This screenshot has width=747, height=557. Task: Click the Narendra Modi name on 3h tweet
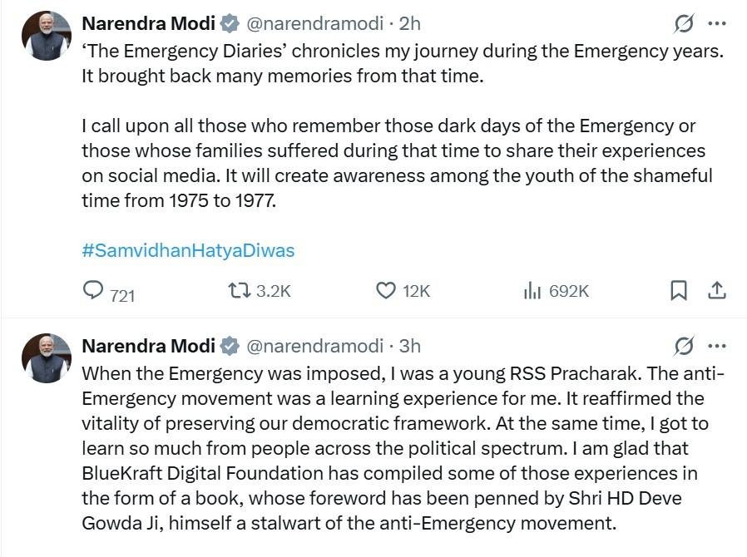tap(147, 346)
